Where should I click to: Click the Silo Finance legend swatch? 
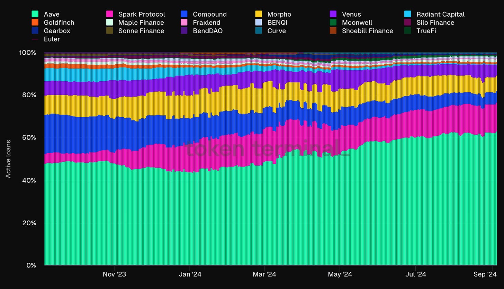[x=408, y=22]
